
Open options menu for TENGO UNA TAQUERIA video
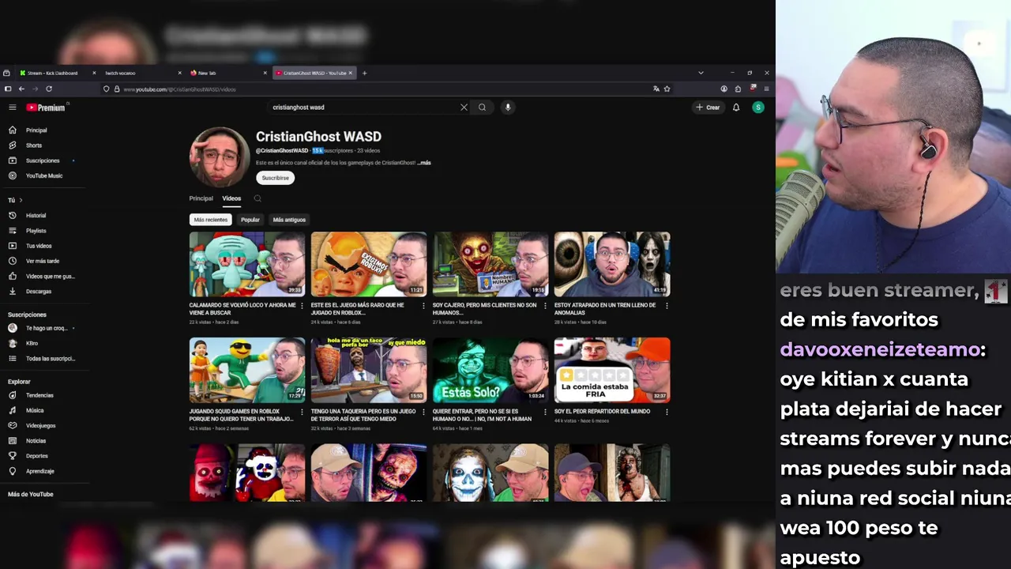[423, 411]
